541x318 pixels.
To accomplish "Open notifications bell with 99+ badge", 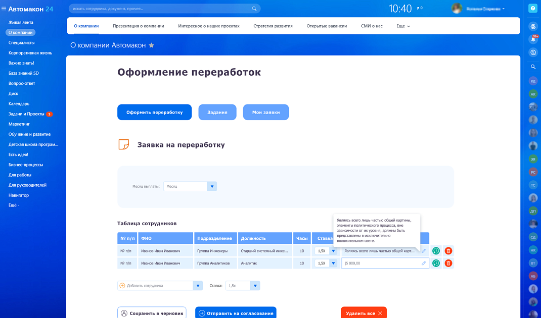I will [533, 39].
